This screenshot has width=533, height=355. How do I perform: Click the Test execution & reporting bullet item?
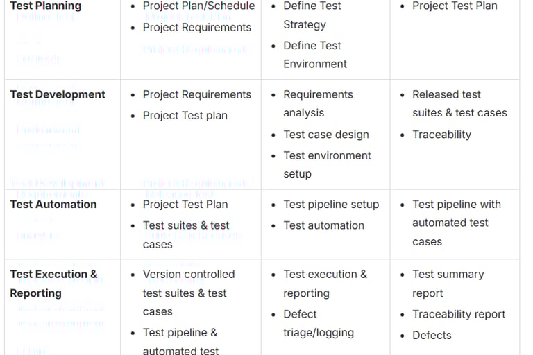coord(325,283)
